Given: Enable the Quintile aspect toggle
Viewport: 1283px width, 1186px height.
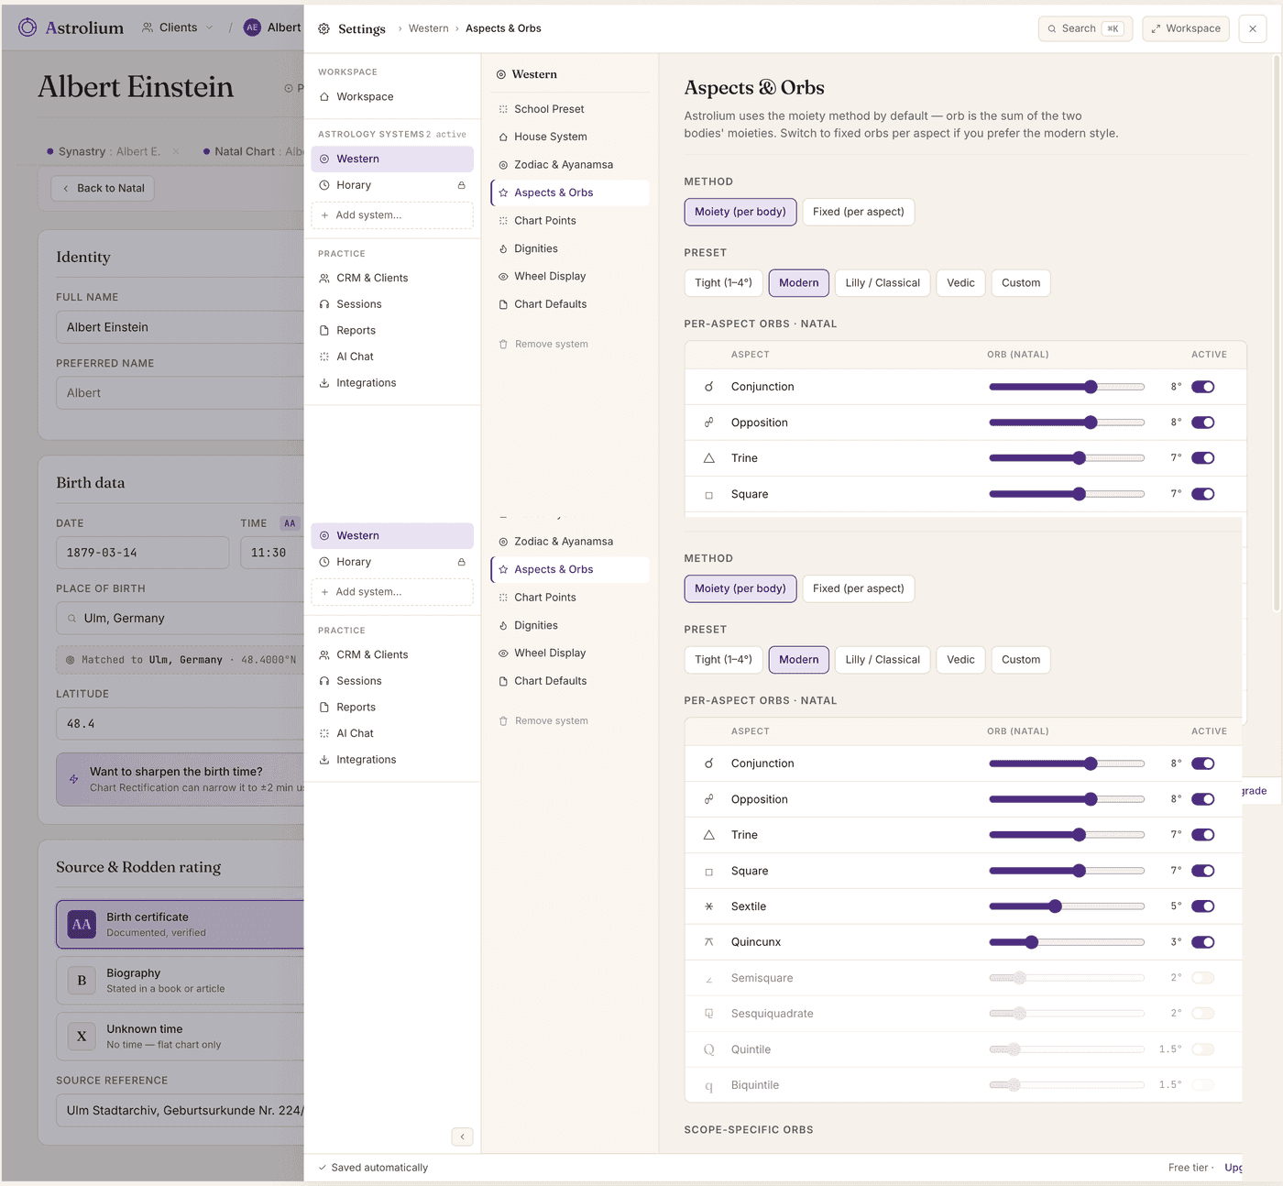Looking at the screenshot, I should (x=1203, y=1049).
